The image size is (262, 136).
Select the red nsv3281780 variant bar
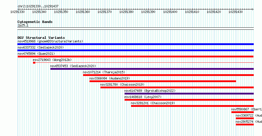point(177,87)
